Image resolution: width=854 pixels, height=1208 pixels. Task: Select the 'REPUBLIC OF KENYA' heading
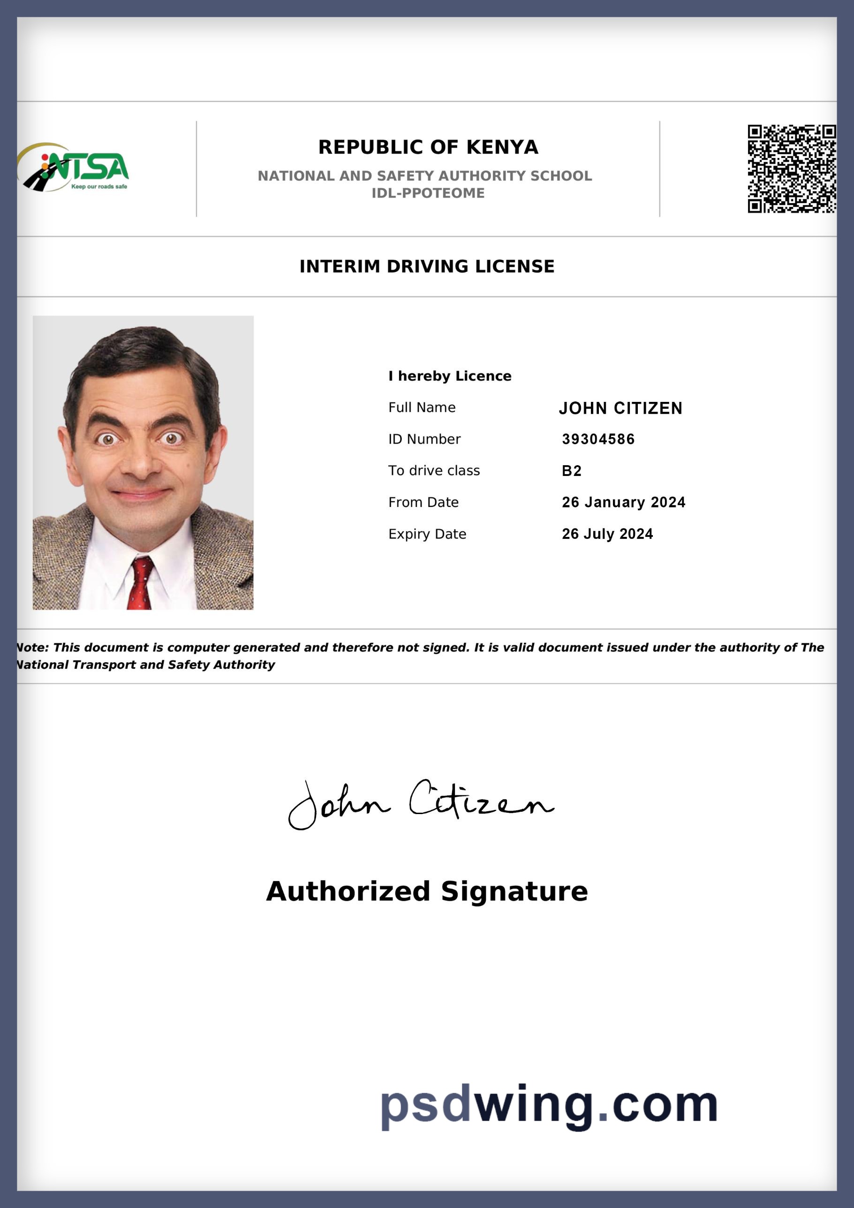coord(428,147)
